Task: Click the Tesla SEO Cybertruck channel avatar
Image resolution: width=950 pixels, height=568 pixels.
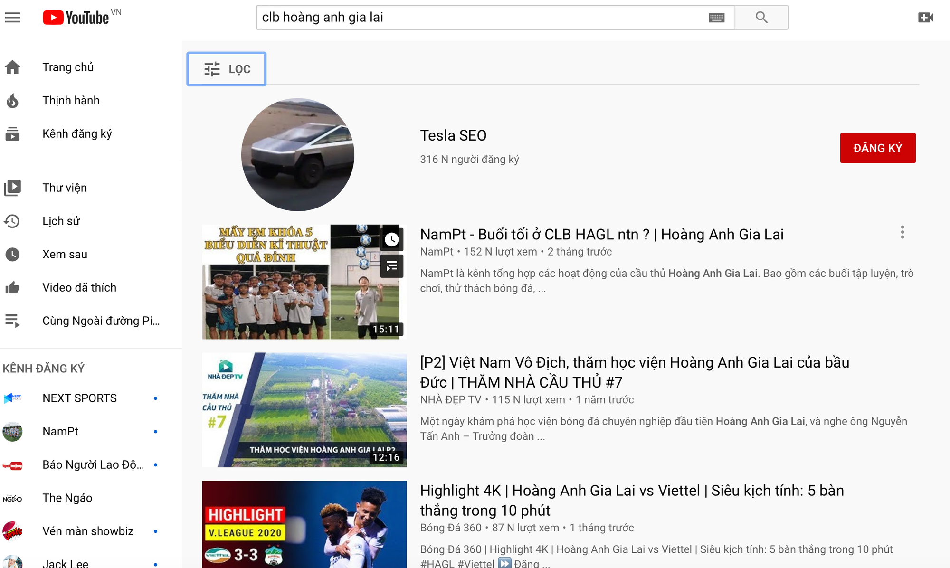Action: (x=298, y=154)
